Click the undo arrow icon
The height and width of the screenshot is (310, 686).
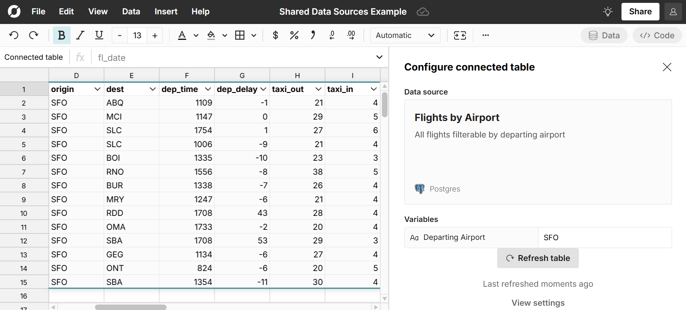[x=14, y=35]
